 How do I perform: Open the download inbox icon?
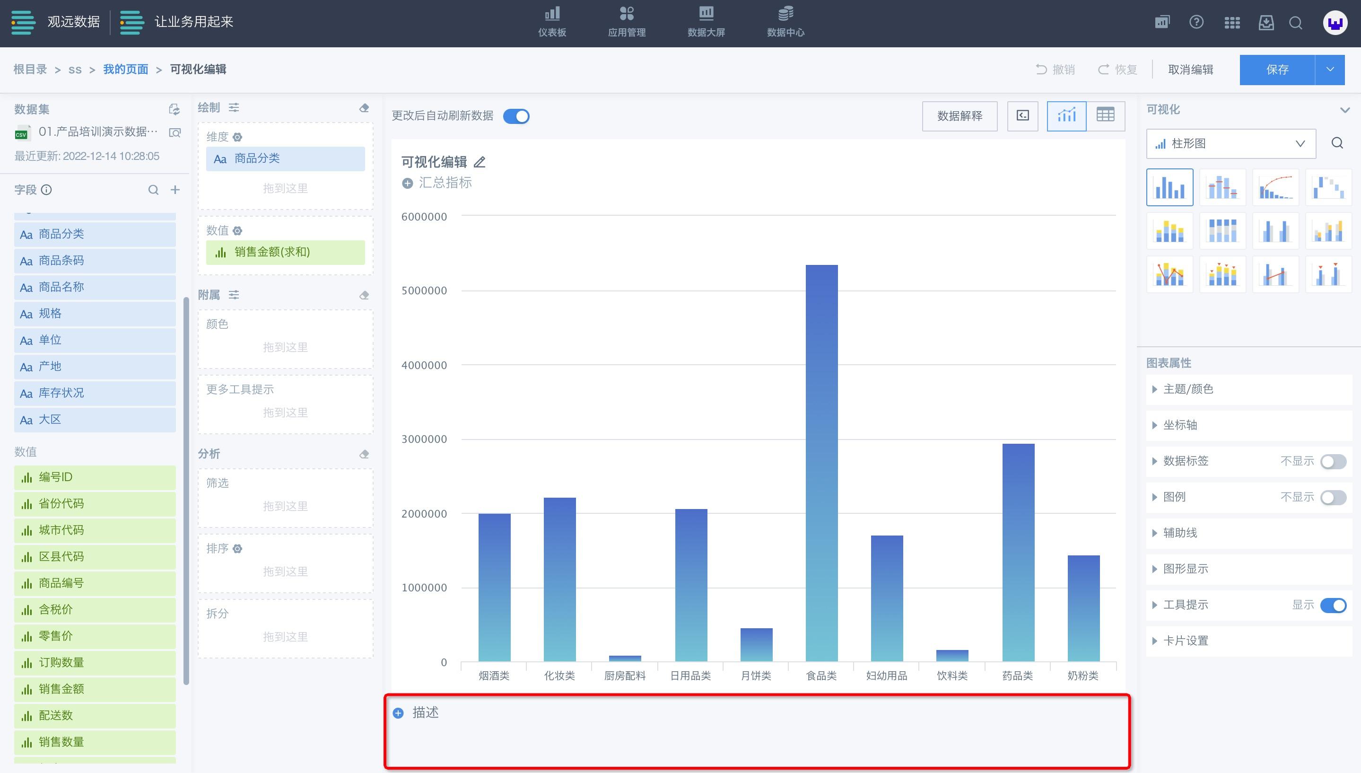pyautogui.click(x=1266, y=22)
